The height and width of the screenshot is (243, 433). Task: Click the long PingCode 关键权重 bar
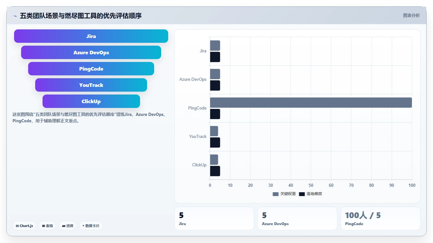pyautogui.click(x=311, y=103)
